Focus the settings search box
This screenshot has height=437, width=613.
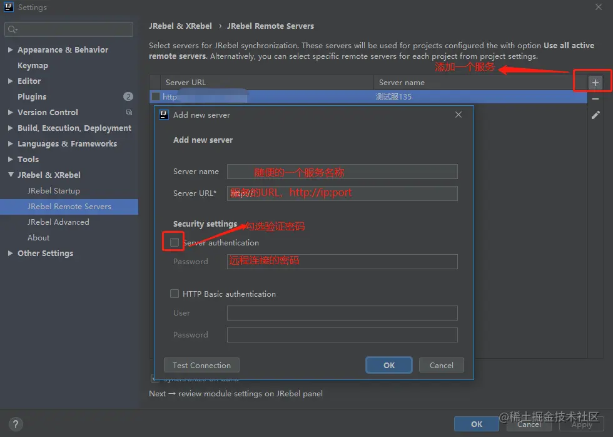pos(69,29)
